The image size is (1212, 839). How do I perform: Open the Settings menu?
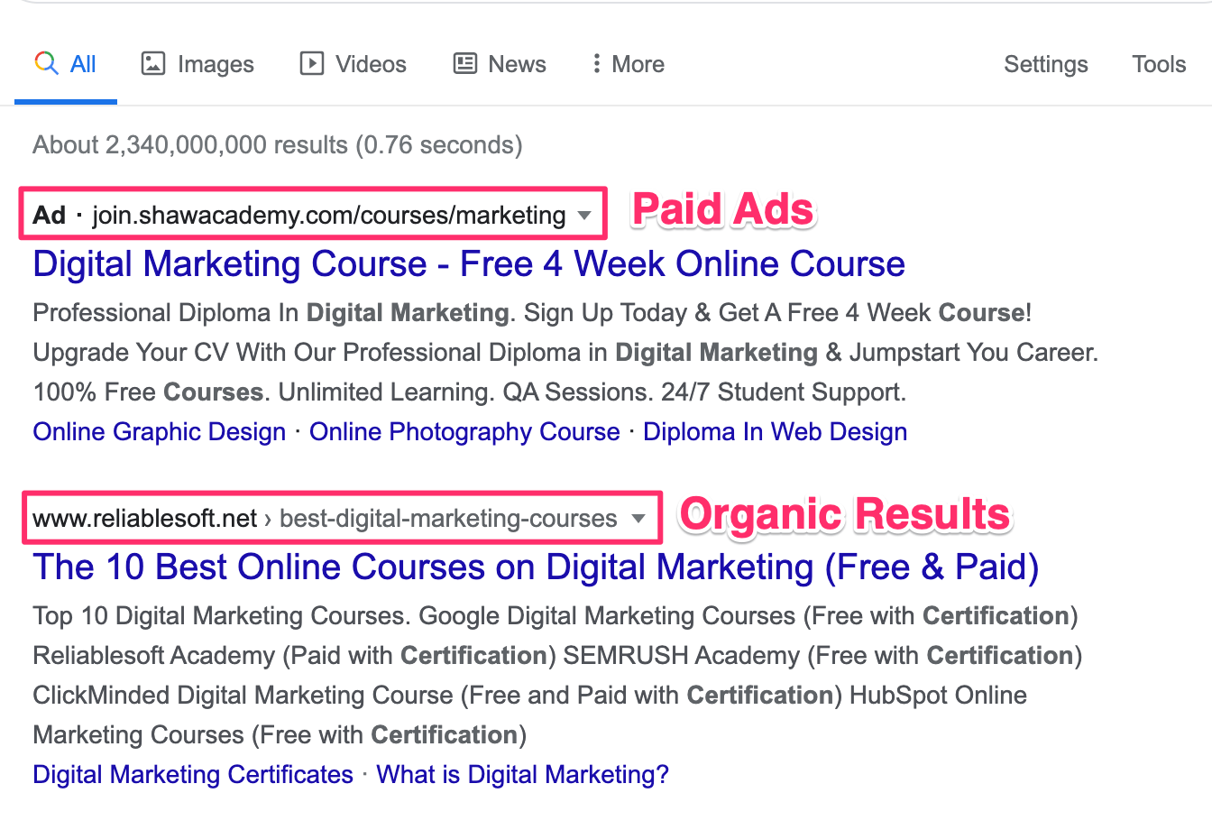1045,64
